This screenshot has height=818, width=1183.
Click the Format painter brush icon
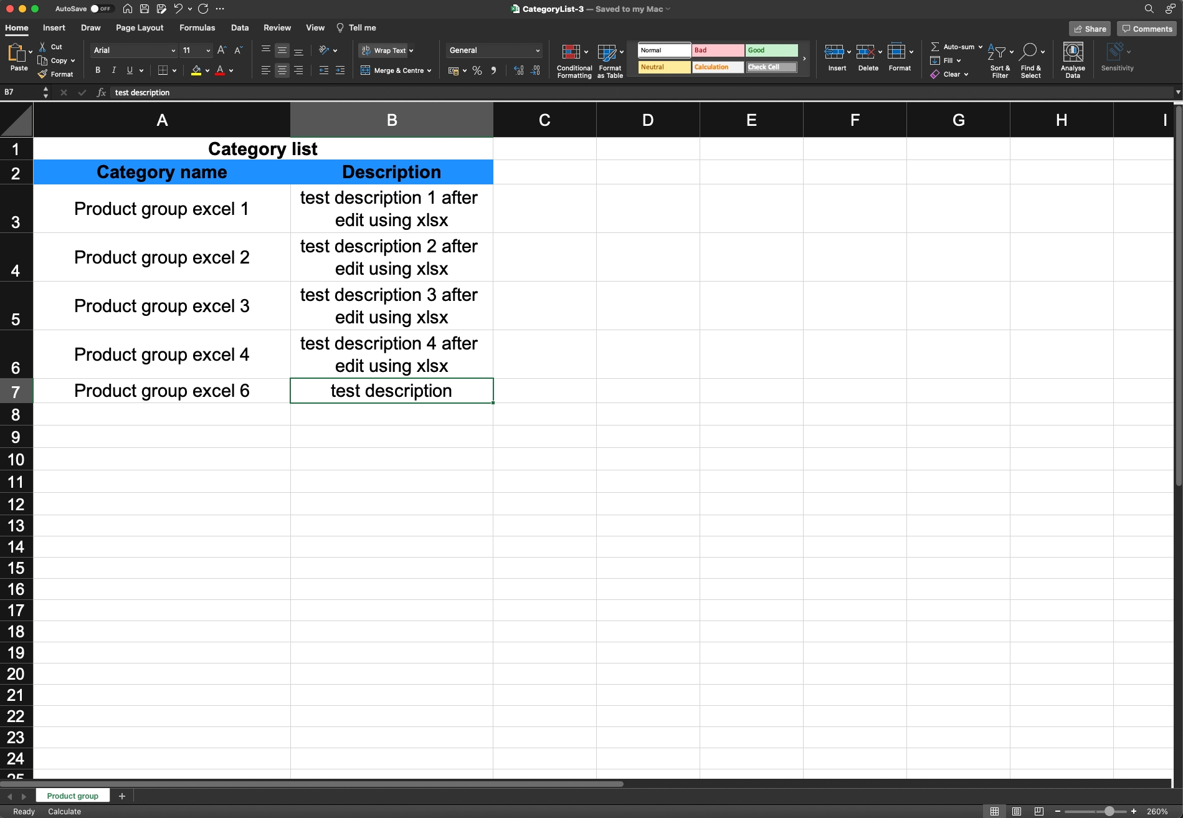(42, 74)
